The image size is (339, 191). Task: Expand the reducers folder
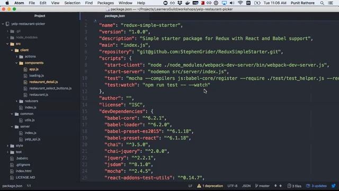[16, 101]
